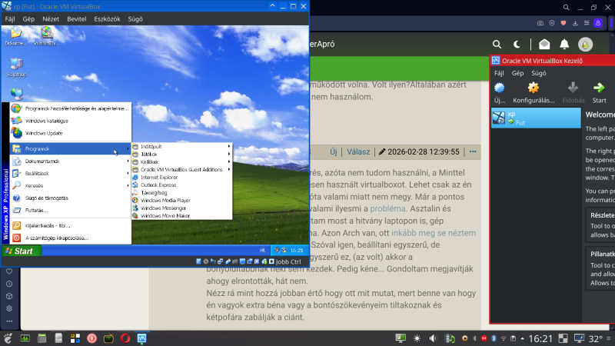Viewport: 615px width, 346px height.
Task: Launch Windows Movie Maker
Action: (x=182, y=215)
